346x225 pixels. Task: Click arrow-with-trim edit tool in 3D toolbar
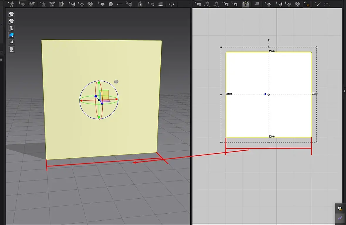click(x=151, y=4)
